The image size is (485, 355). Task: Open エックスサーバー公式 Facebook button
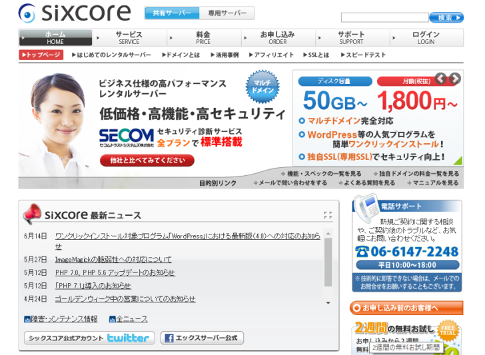point(202,338)
